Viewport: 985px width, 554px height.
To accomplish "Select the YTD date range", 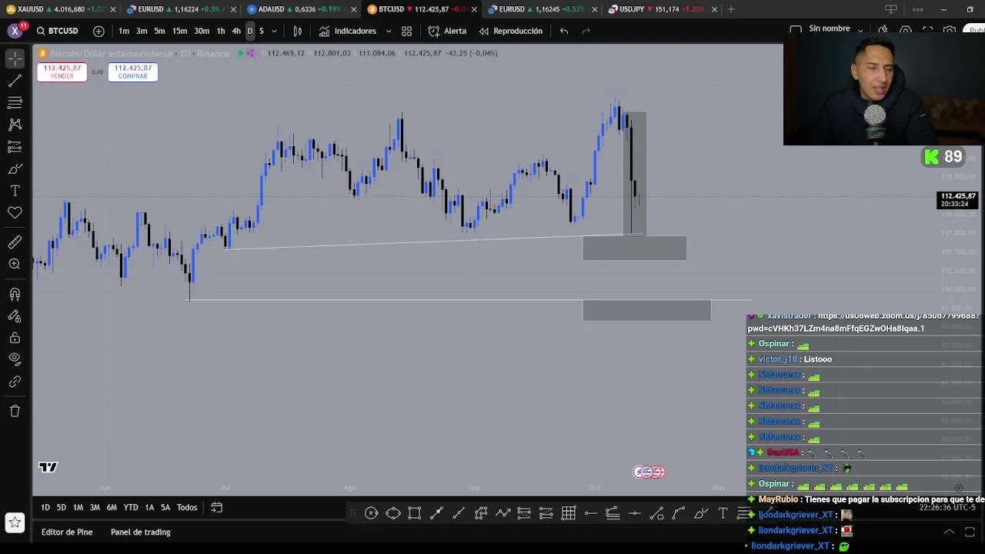I will 131,507.
